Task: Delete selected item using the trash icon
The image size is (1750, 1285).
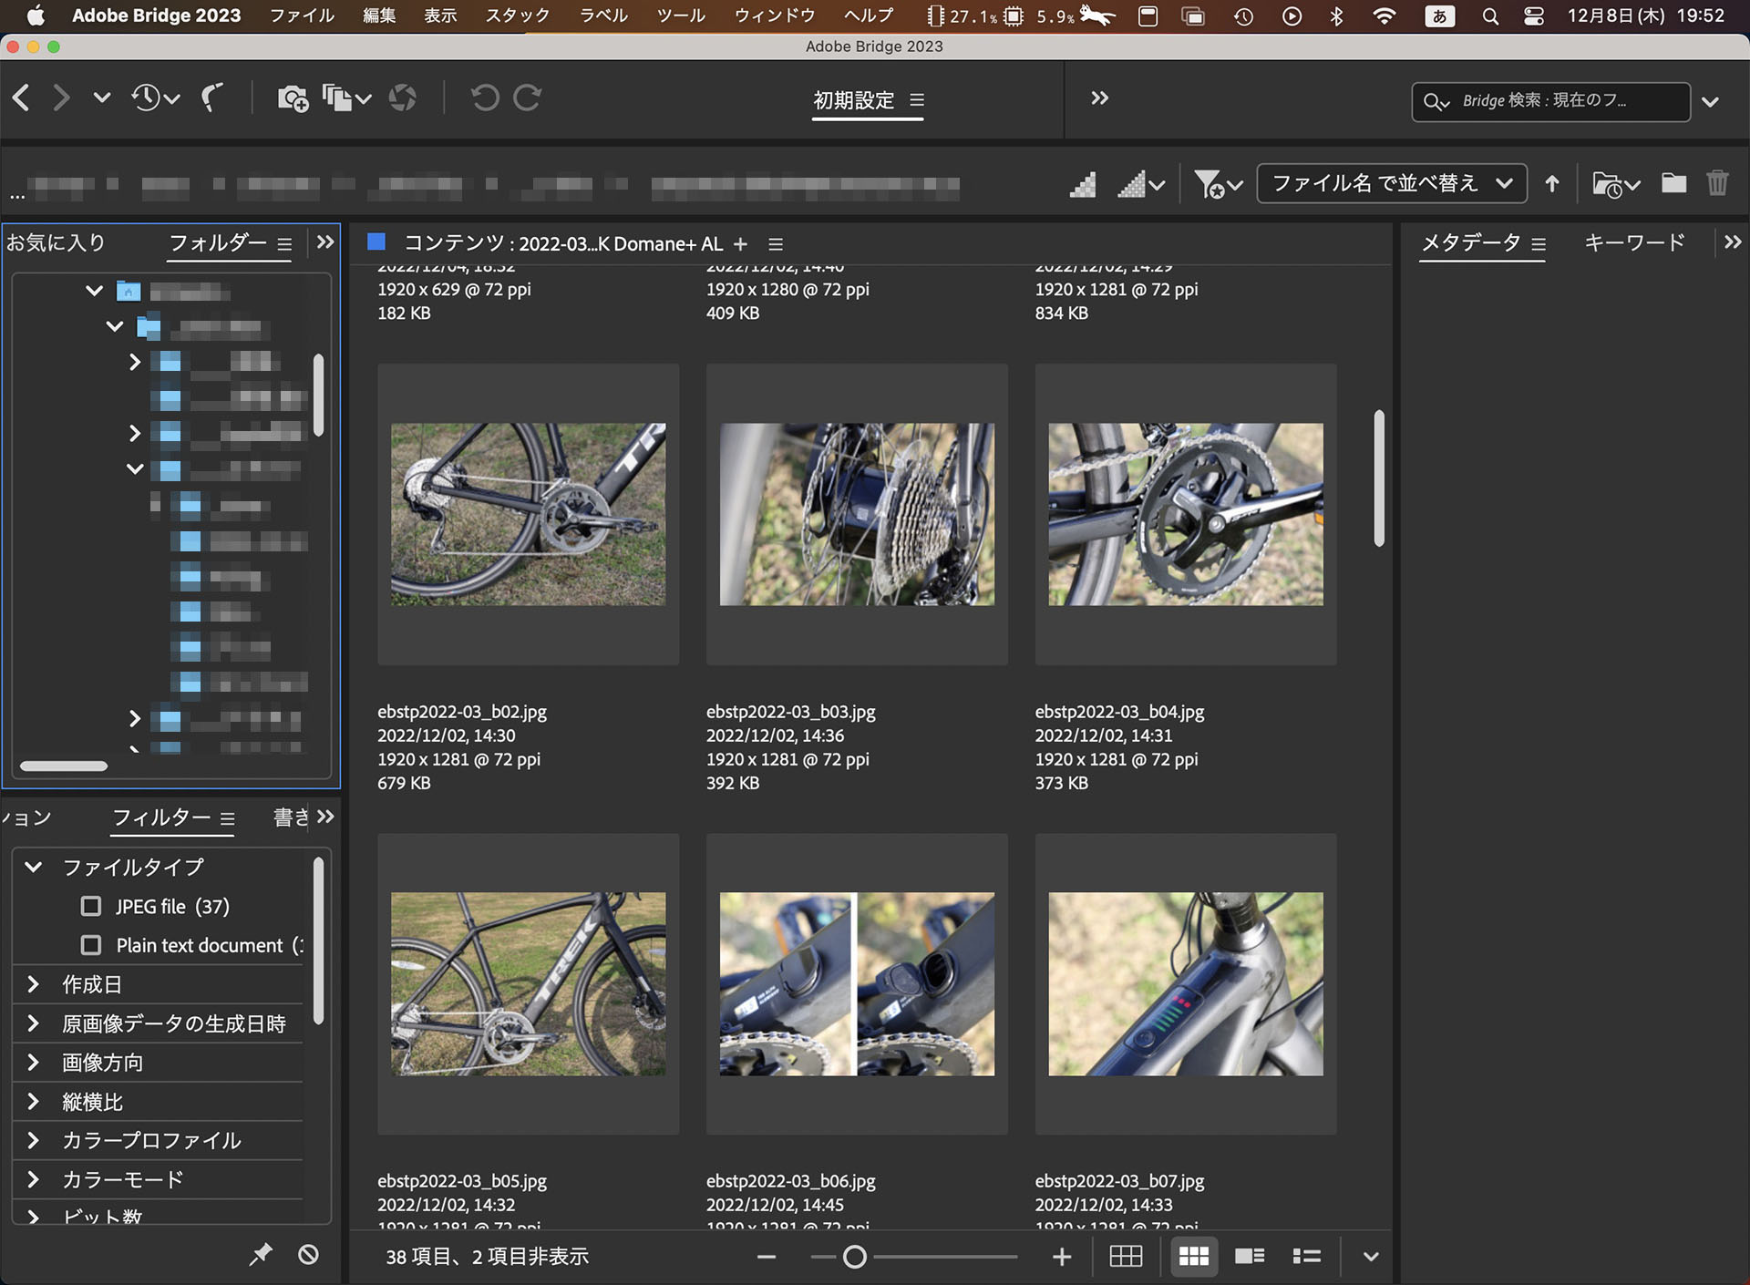Action: coord(1719,182)
